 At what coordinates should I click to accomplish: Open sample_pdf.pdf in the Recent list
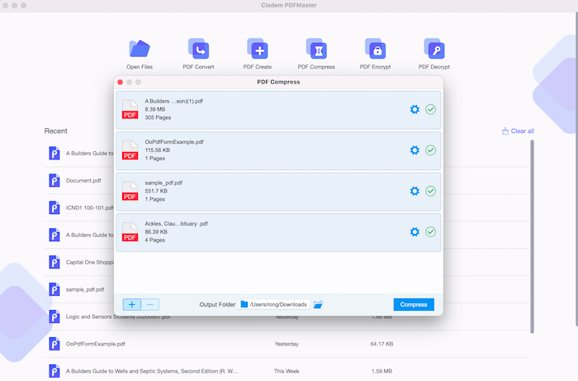coord(85,289)
